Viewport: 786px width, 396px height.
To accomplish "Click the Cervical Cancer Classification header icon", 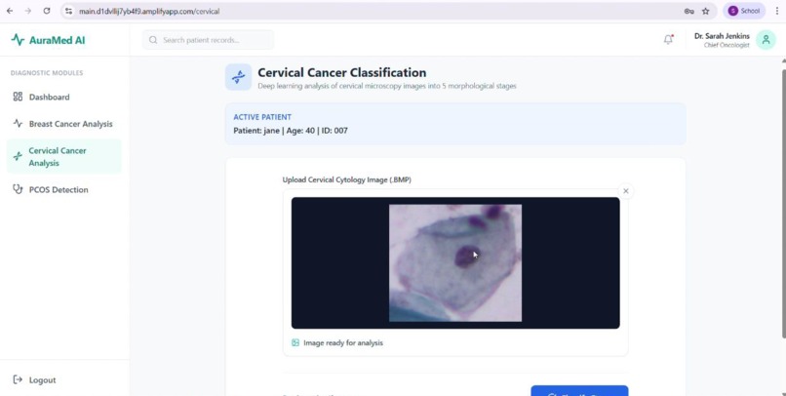I will pyautogui.click(x=238, y=77).
